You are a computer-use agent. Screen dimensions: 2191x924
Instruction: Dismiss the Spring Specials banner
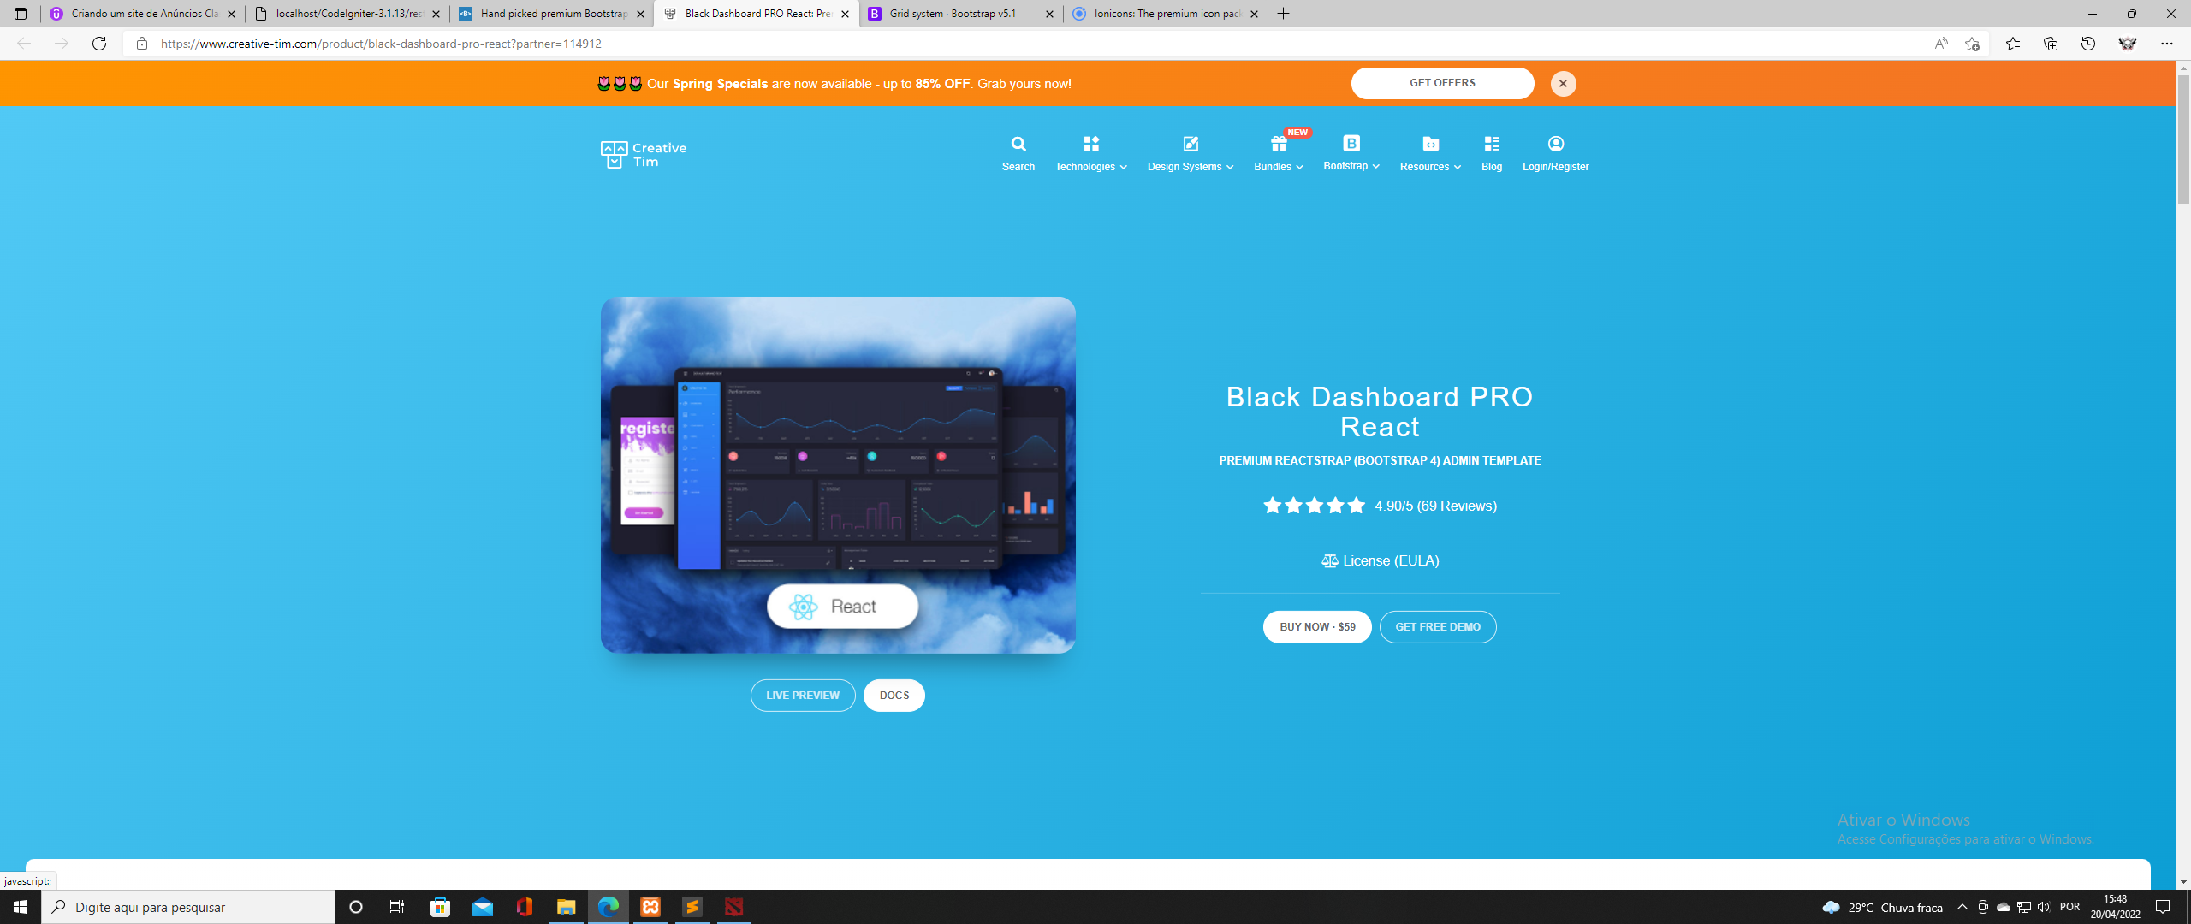[x=1563, y=84]
